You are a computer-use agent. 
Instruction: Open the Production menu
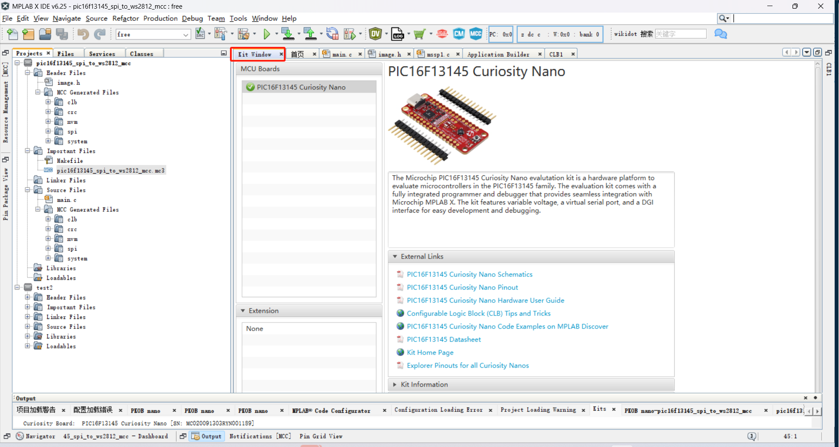[160, 18]
